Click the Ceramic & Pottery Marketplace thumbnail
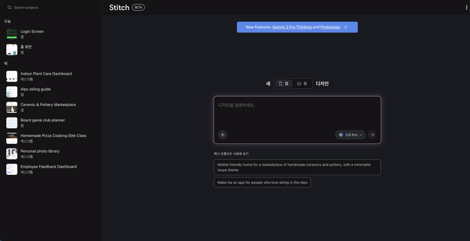 [x=12, y=107]
